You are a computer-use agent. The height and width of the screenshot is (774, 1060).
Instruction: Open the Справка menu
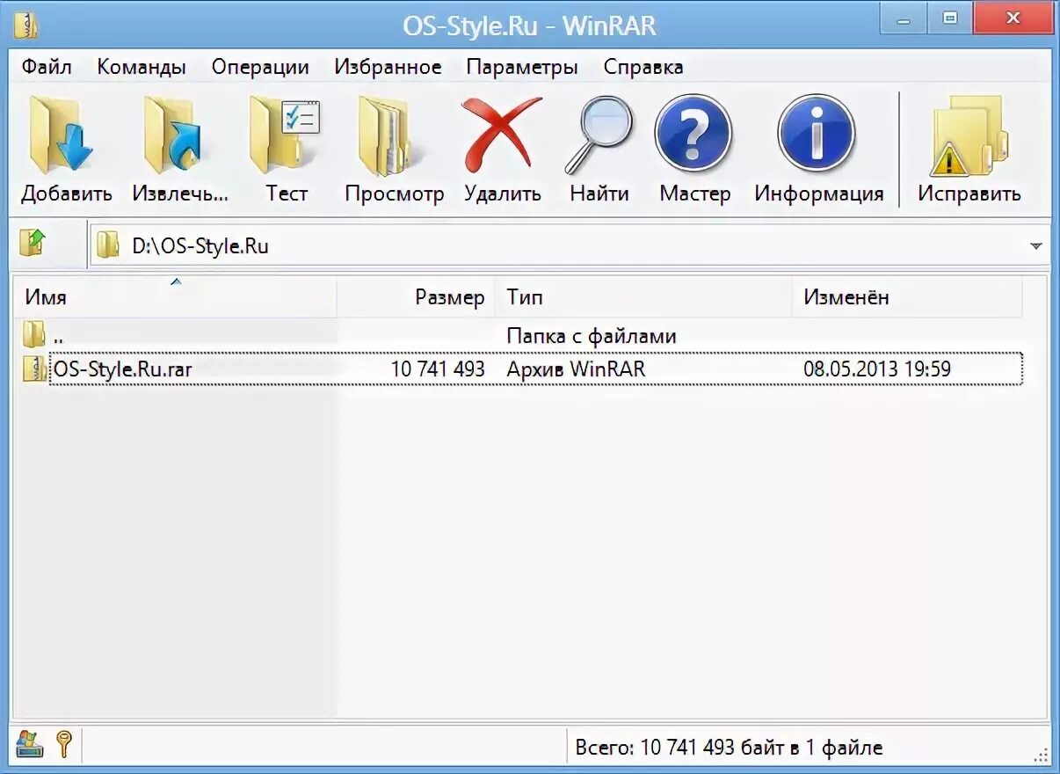(643, 67)
